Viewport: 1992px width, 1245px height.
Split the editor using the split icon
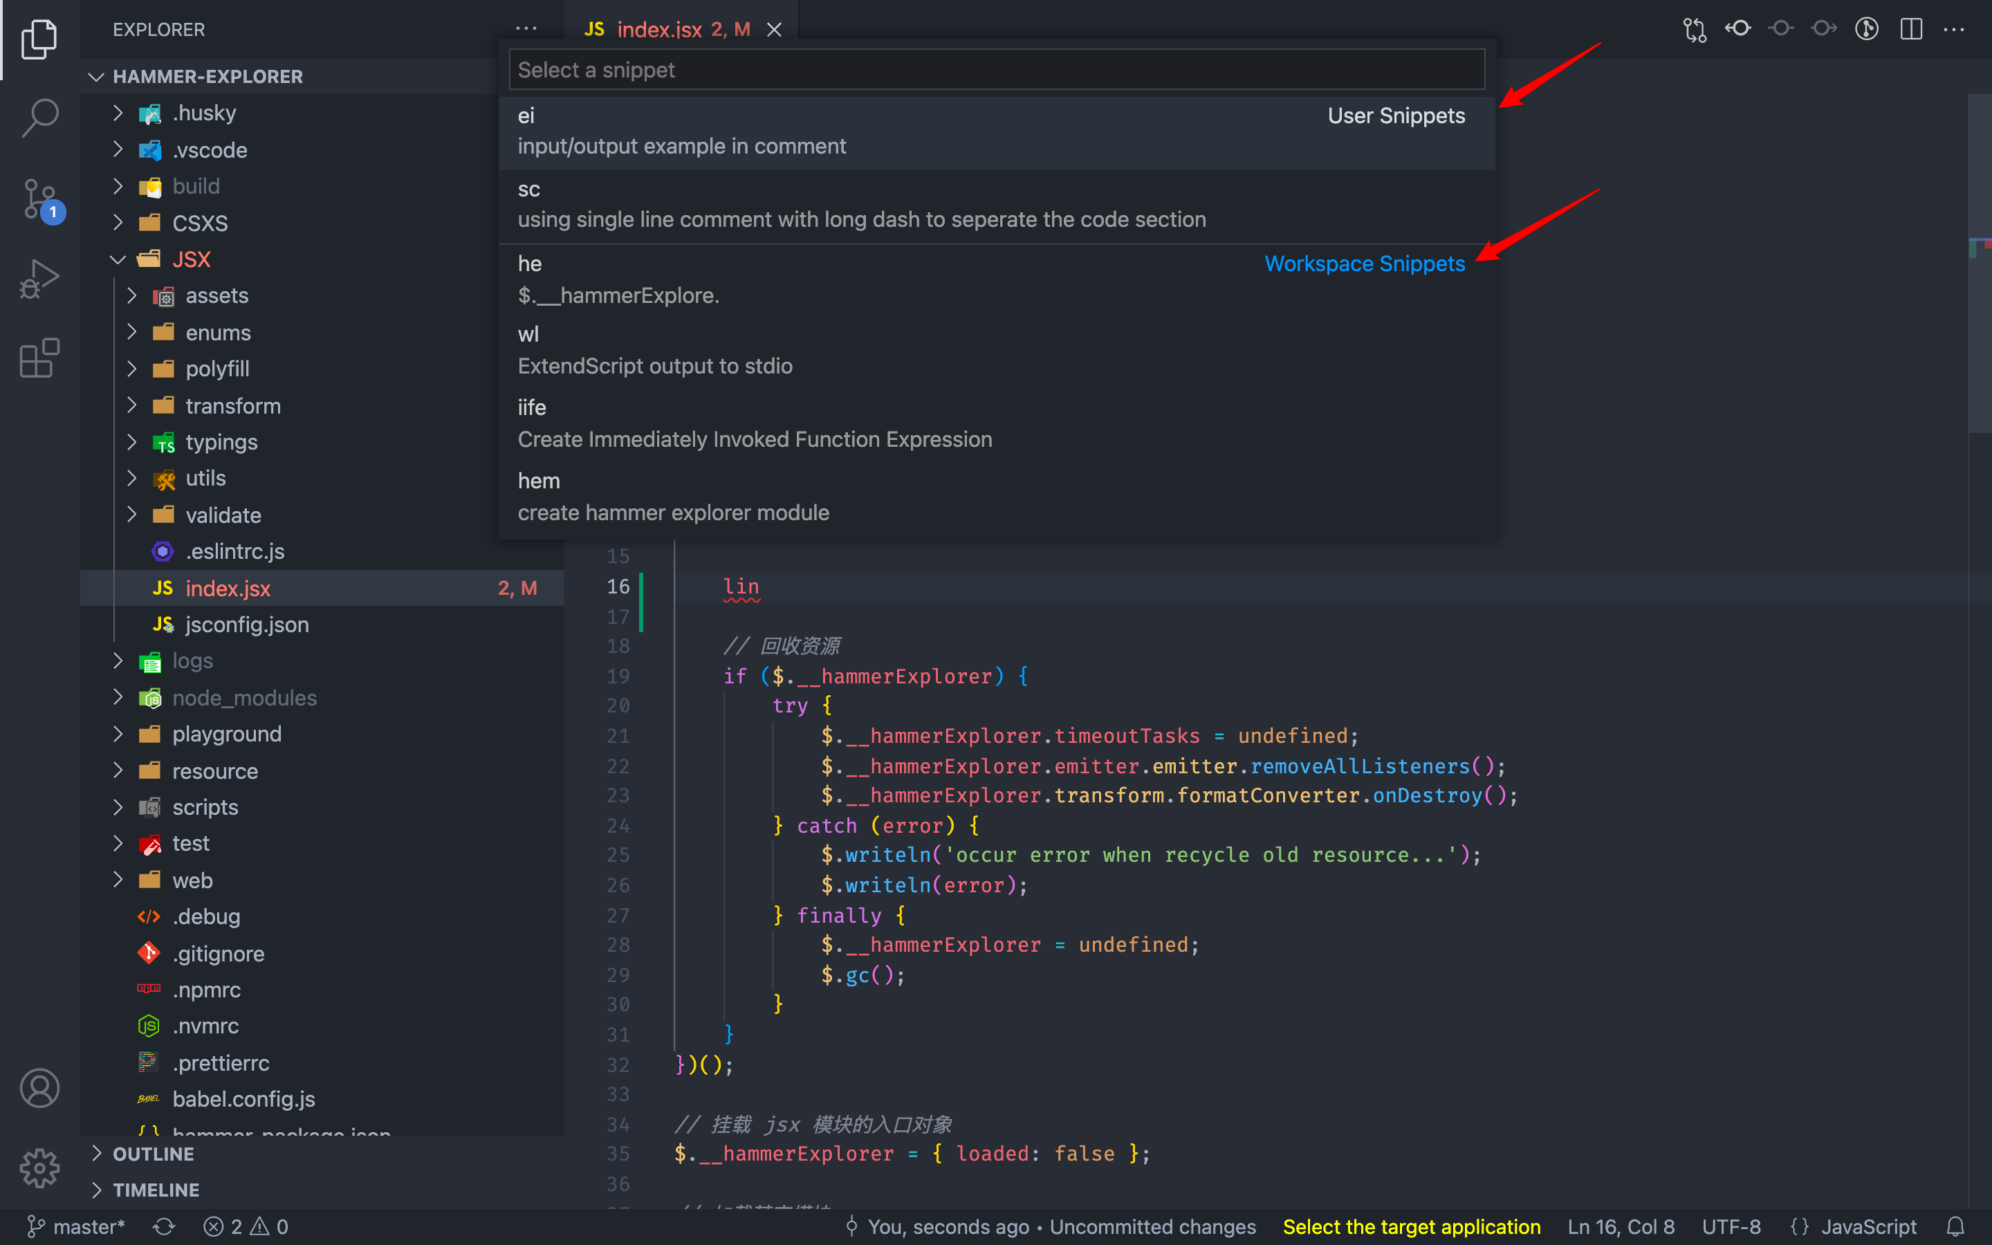click(x=1911, y=29)
